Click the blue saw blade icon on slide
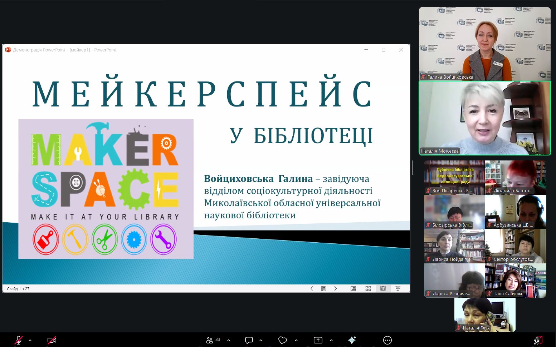Image resolution: width=556 pixels, height=347 pixels. (x=134, y=239)
